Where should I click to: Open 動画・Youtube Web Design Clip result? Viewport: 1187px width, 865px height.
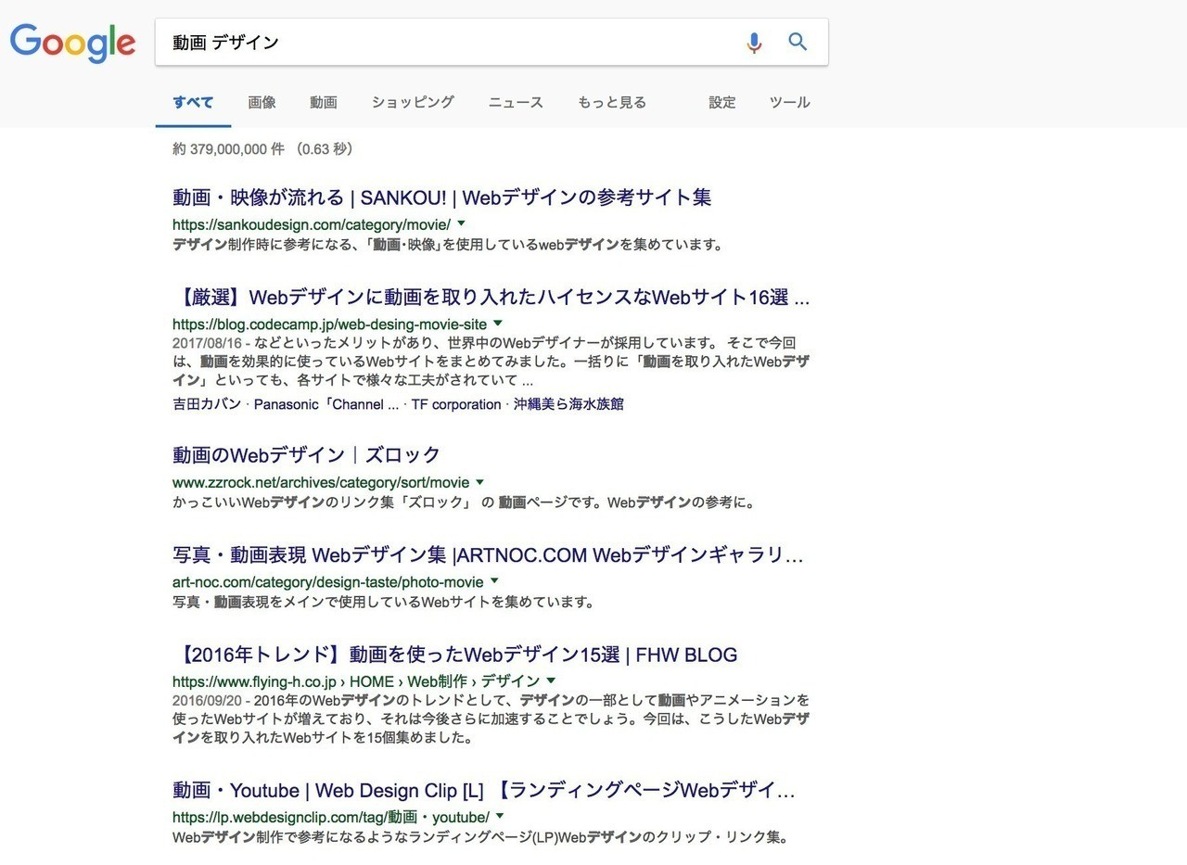point(484,791)
